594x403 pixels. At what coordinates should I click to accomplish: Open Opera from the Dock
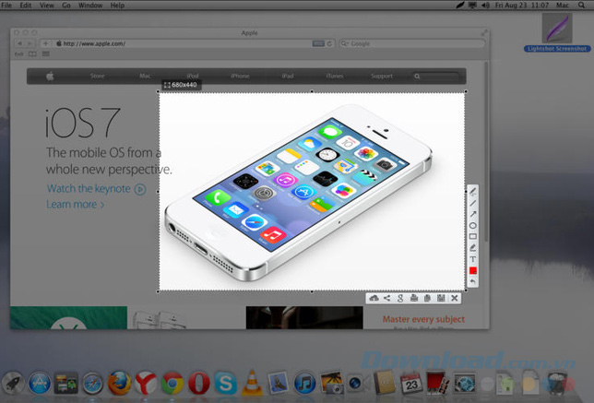199,383
